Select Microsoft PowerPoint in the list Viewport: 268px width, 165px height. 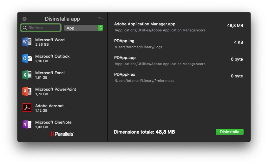(x=62, y=91)
